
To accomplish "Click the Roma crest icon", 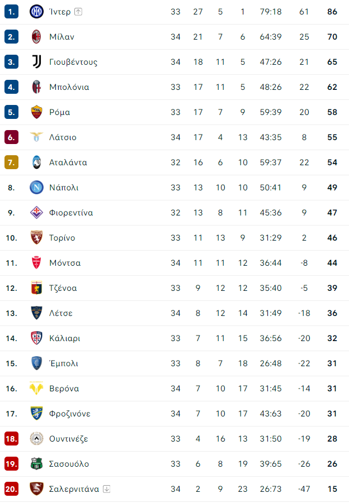I will [37, 112].
